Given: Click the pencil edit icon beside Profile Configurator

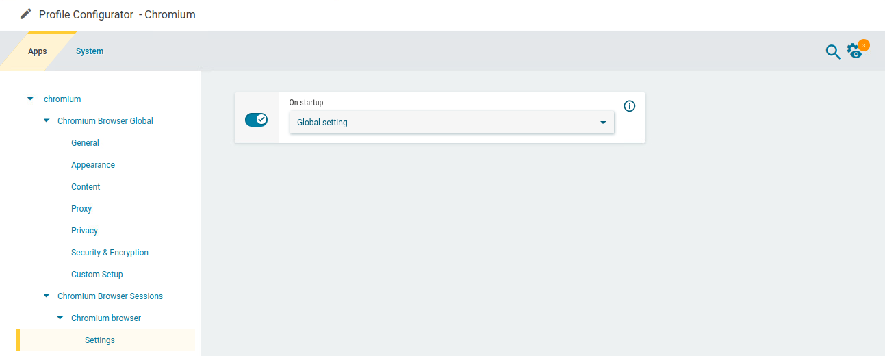Looking at the screenshot, I should coord(26,14).
